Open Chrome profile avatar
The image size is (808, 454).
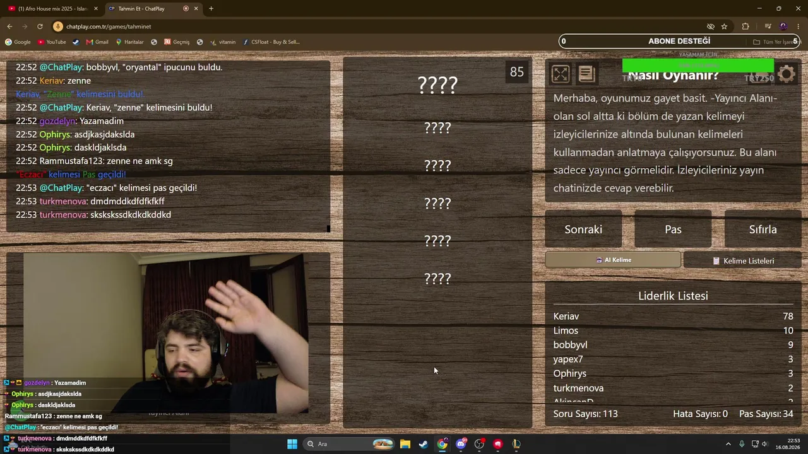tap(783, 26)
